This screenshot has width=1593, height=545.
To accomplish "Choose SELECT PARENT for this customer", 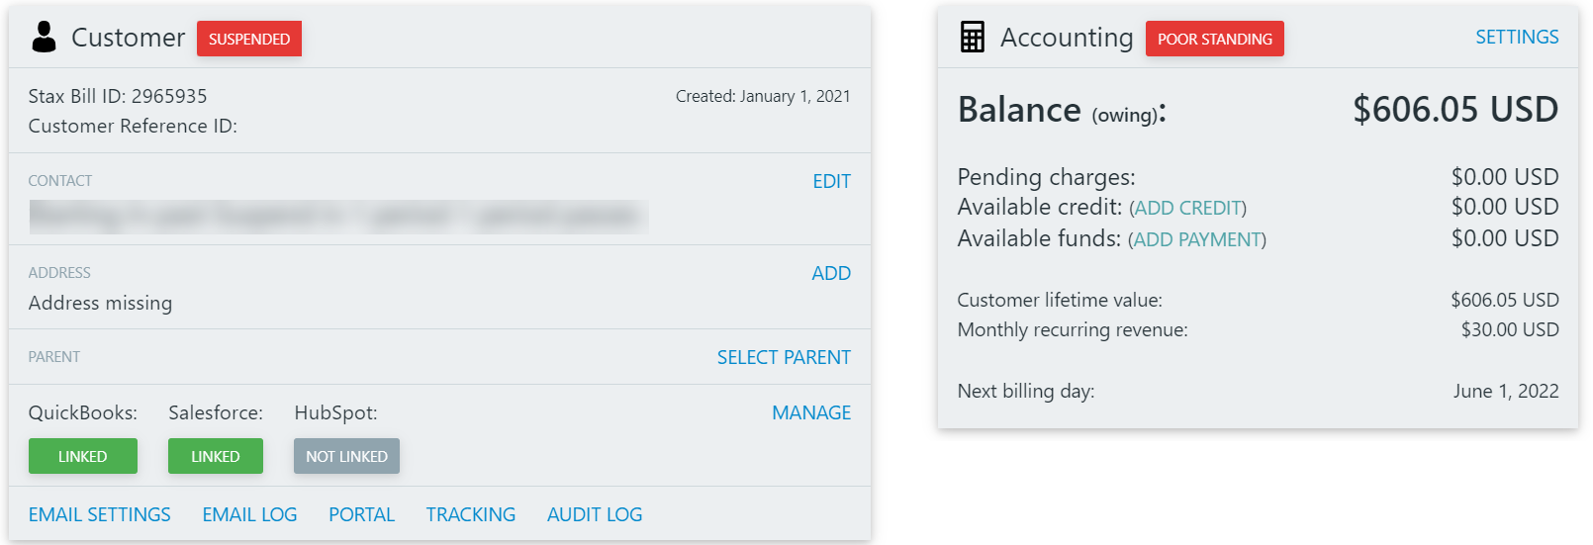I will click(x=784, y=357).
